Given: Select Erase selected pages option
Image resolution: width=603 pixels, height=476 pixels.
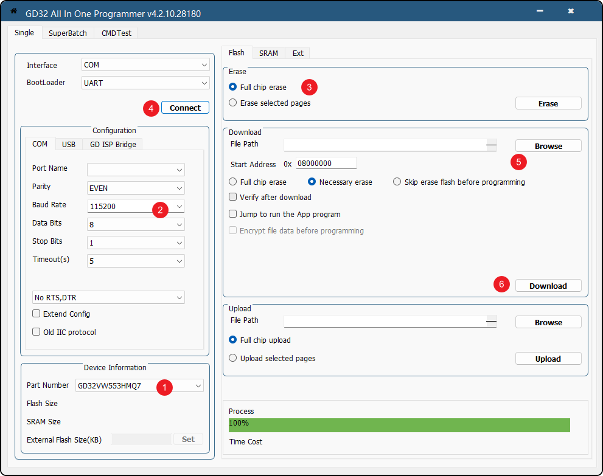Looking at the screenshot, I should click(233, 103).
